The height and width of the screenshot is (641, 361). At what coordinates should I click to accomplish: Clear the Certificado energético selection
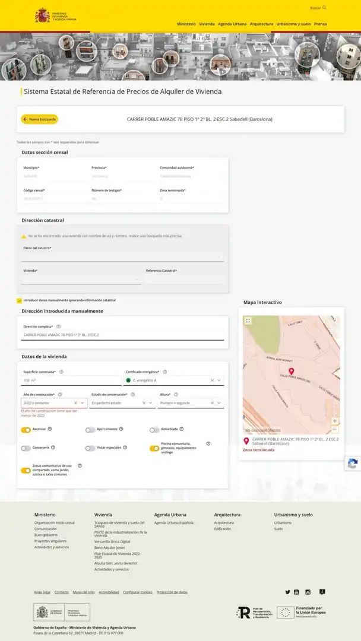[212, 380]
